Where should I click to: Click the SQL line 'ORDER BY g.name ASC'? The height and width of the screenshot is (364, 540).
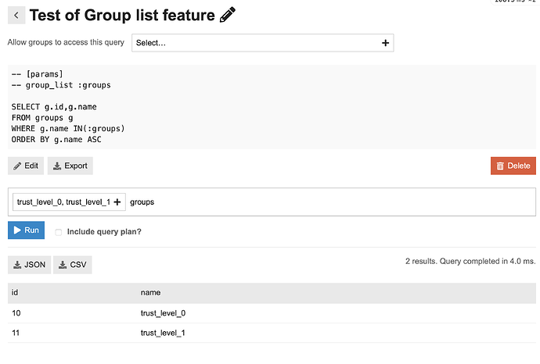point(56,140)
